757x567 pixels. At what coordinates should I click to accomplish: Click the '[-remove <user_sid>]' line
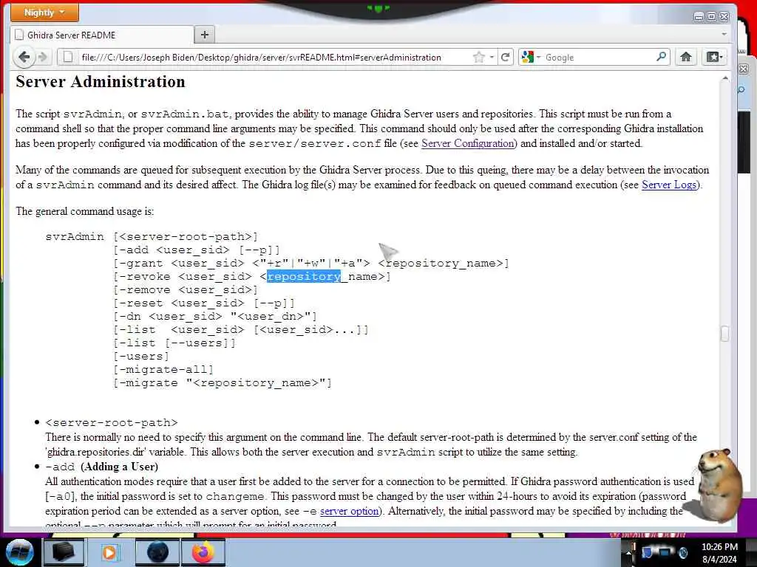point(186,289)
